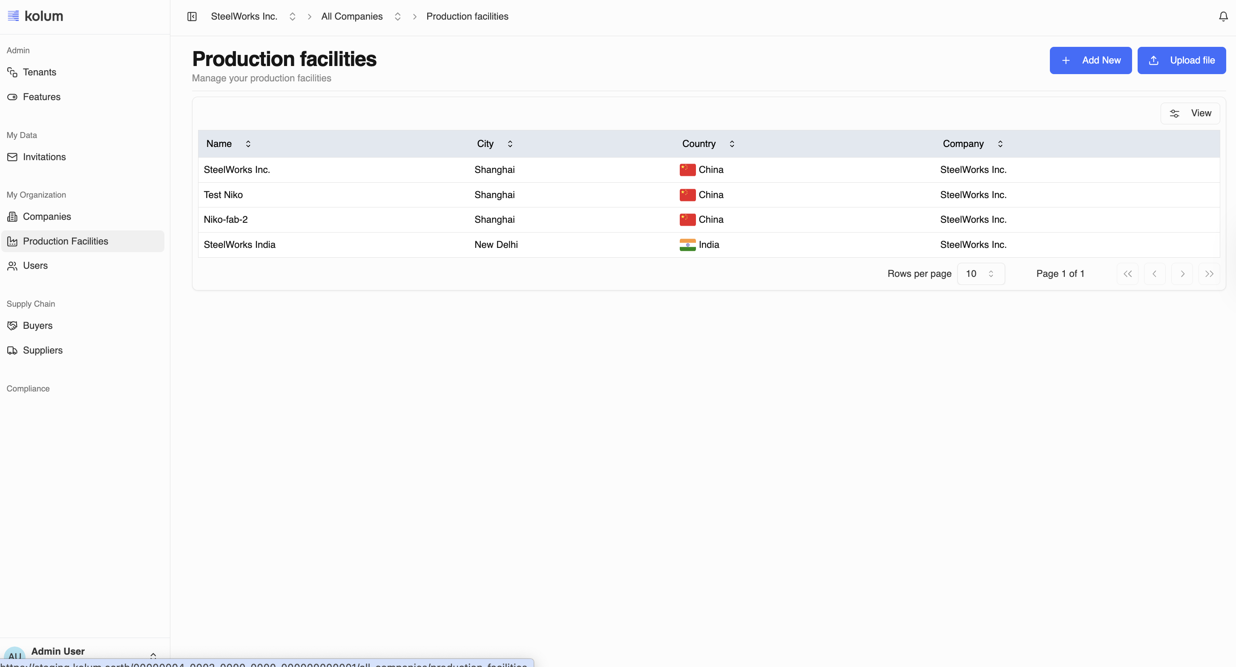The height and width of the screenshot is (667, 1236).
Task: Change rows per page dropdown
Action: [980, 273]
